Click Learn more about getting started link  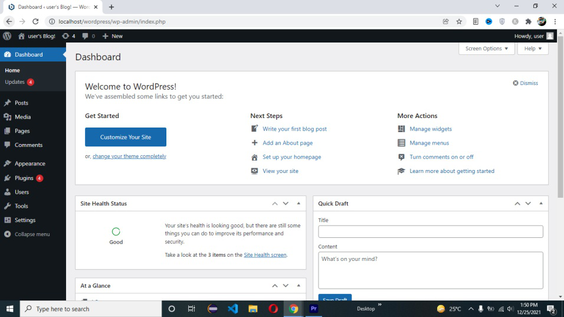point(452,171)
